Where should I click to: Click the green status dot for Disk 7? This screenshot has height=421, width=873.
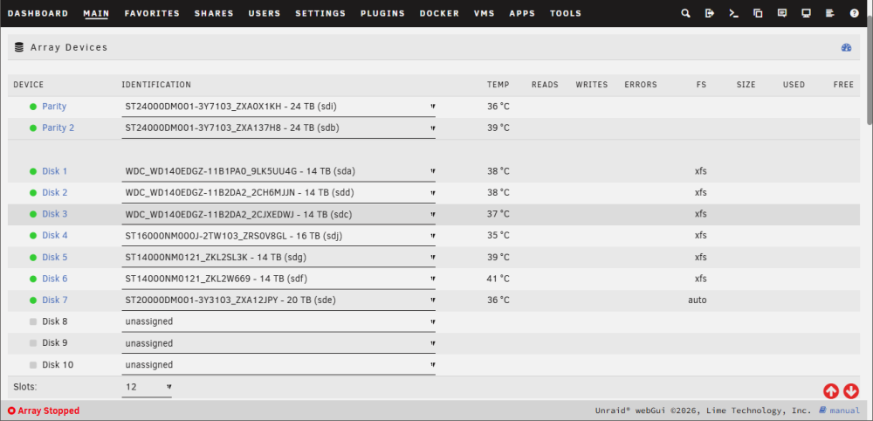coord(33,300)
